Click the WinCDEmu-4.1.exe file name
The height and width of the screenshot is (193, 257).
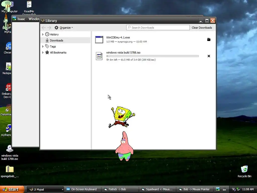pos(118,37)
